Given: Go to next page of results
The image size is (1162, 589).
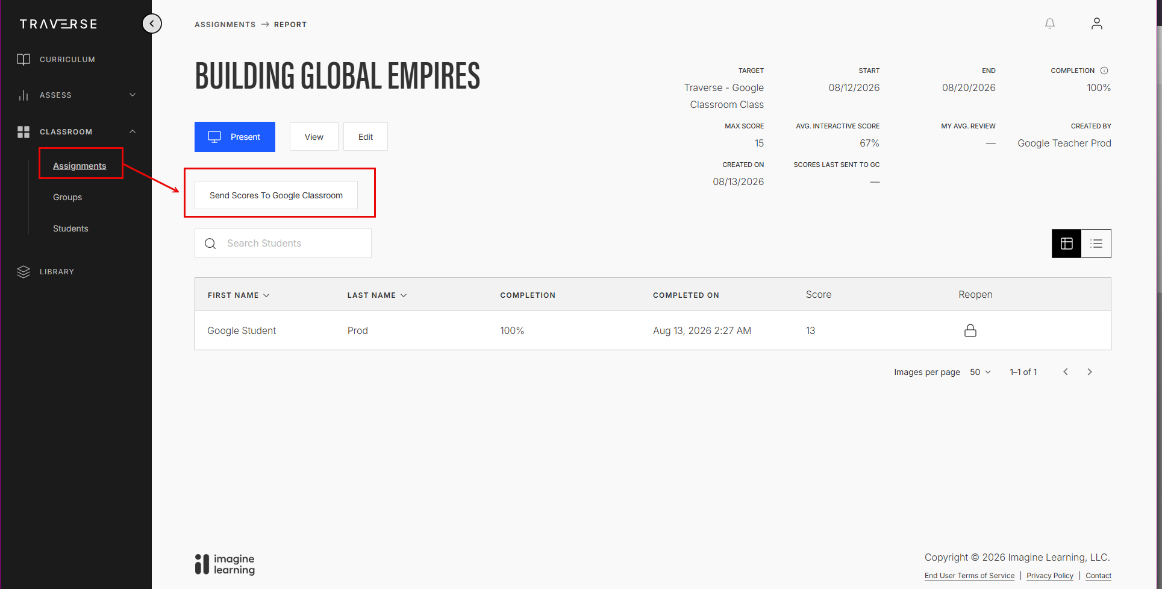Looking at the screenshot, I should click(1090, 372).
